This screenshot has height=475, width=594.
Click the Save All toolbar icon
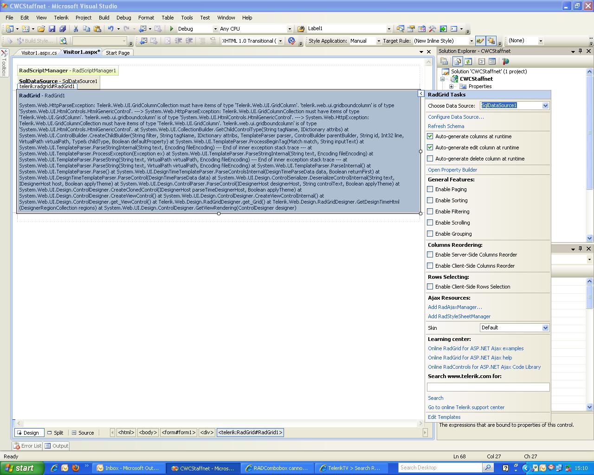[62, 29]
